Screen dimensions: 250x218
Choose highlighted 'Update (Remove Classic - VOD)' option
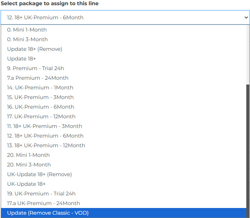pos(48,213)
